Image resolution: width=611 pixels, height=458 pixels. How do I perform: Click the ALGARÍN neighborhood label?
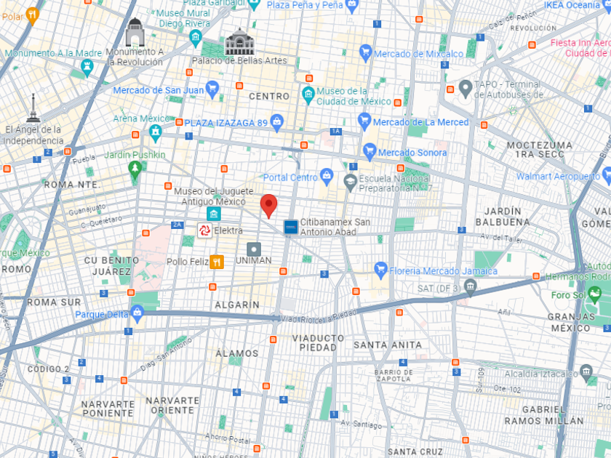[237, 305]
